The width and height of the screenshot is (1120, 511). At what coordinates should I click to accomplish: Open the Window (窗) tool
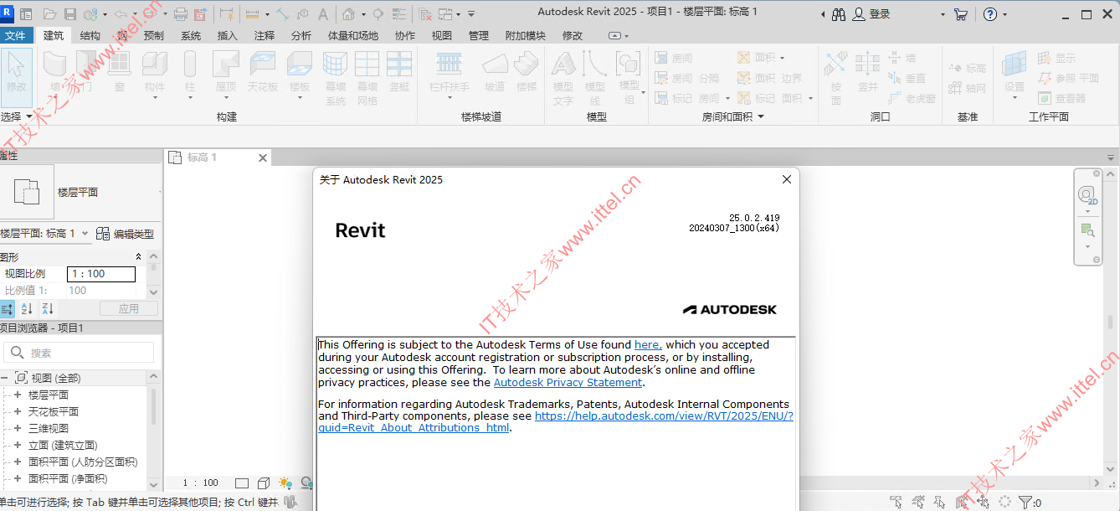(x=121, y=74)
